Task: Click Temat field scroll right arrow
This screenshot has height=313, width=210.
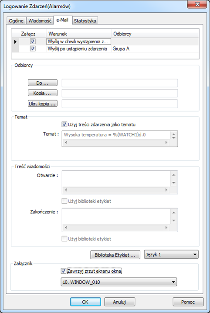Action: coord(166,143)
